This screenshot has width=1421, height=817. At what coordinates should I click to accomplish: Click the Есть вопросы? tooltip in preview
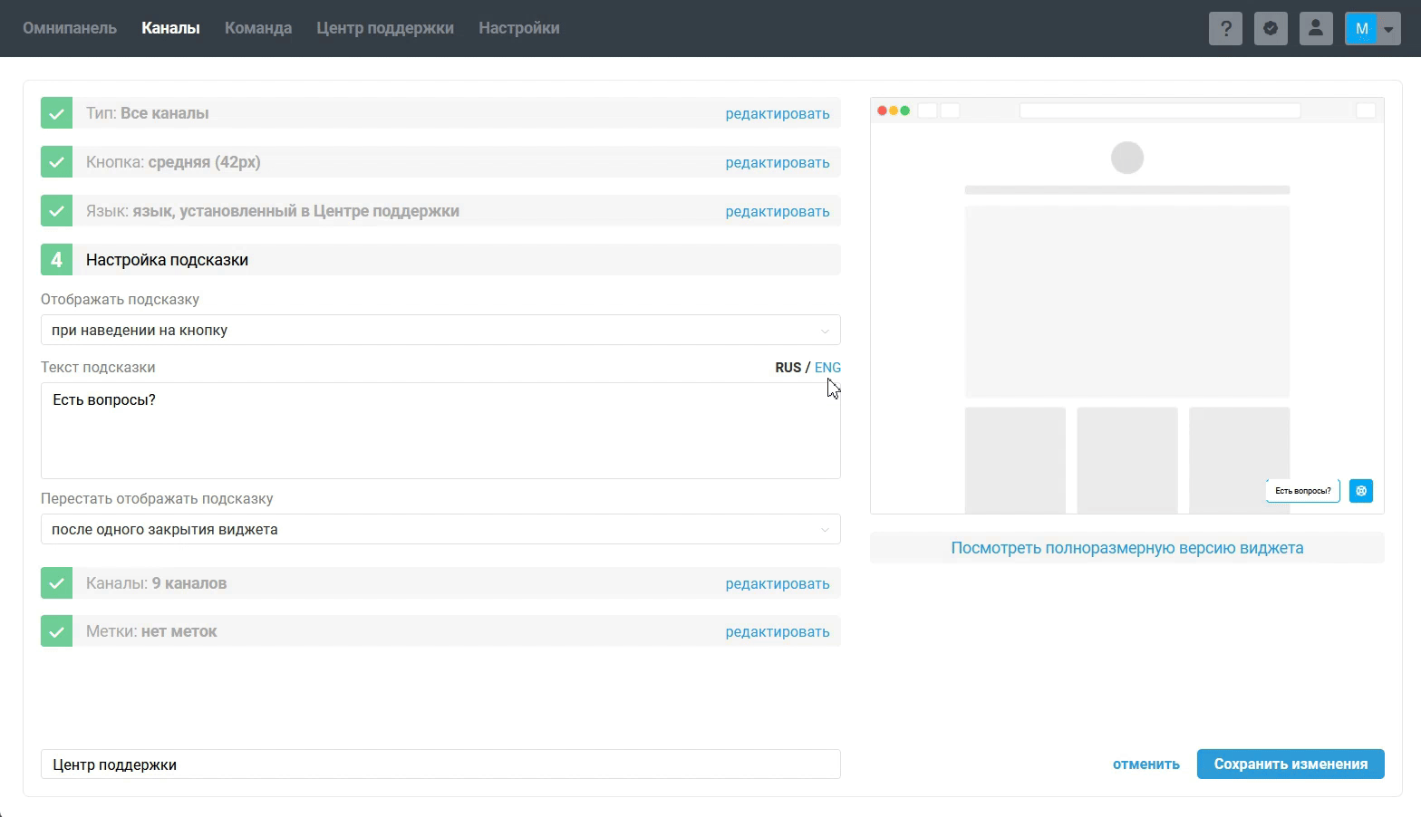point(1302,491)
